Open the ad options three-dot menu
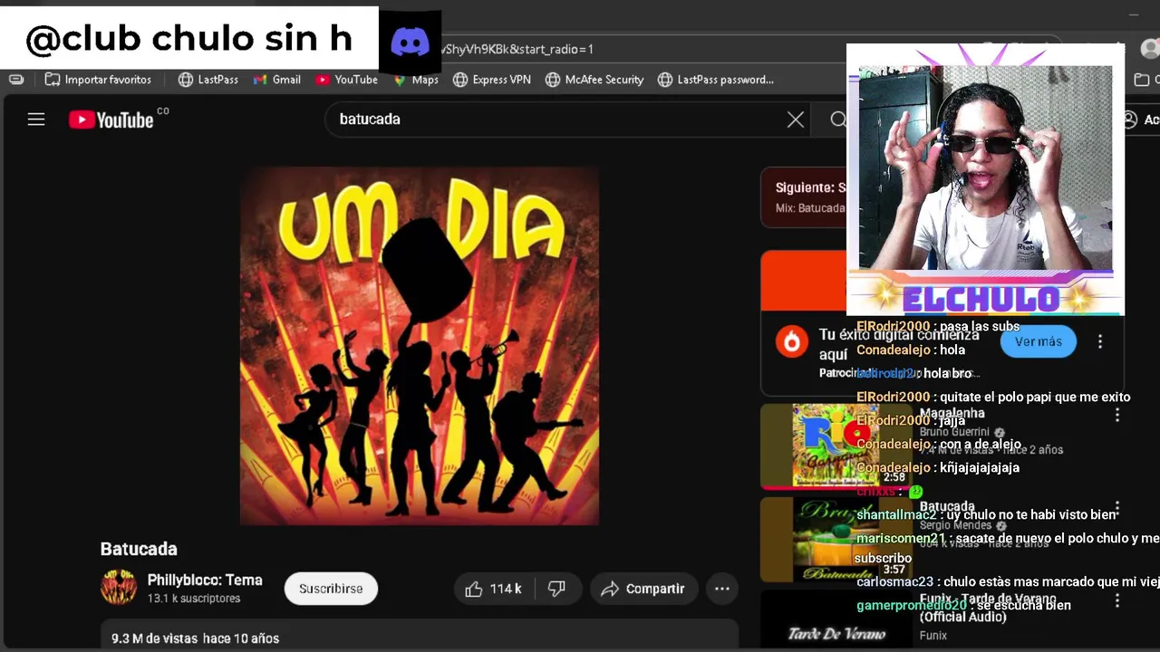The width and height of the screenshot is (1160, 652). click(x=1100, y=341)
